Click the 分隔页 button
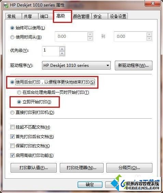Image resolution: width=163 pixels, height=193 pixels. pos(129,168)
